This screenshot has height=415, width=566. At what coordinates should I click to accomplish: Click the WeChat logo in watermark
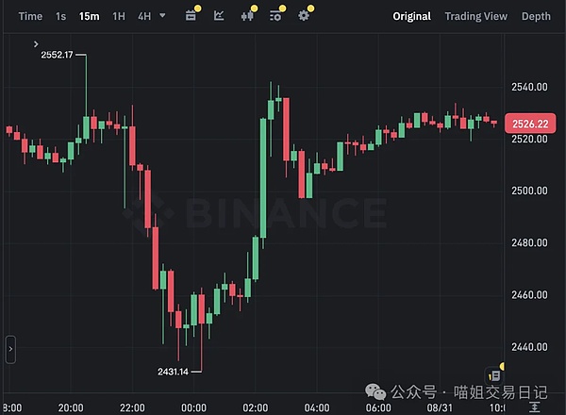(375, 392)
